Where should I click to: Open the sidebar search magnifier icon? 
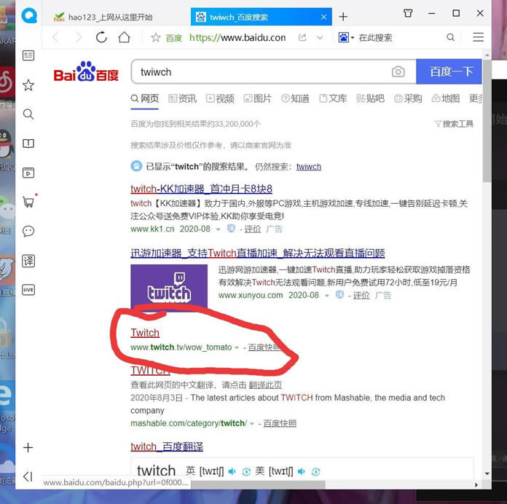[28, 114]
